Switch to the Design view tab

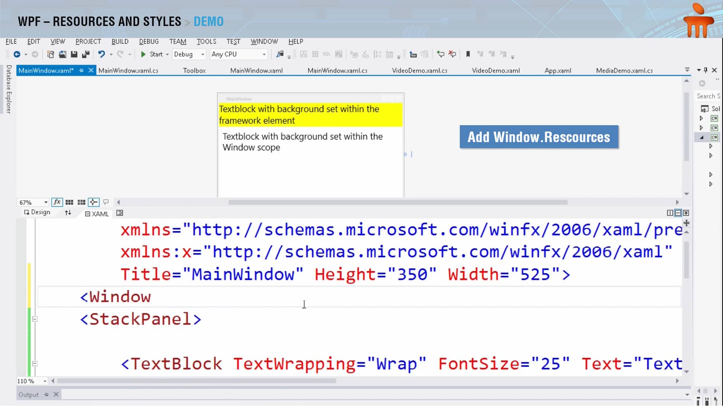[x=37, y=212]
